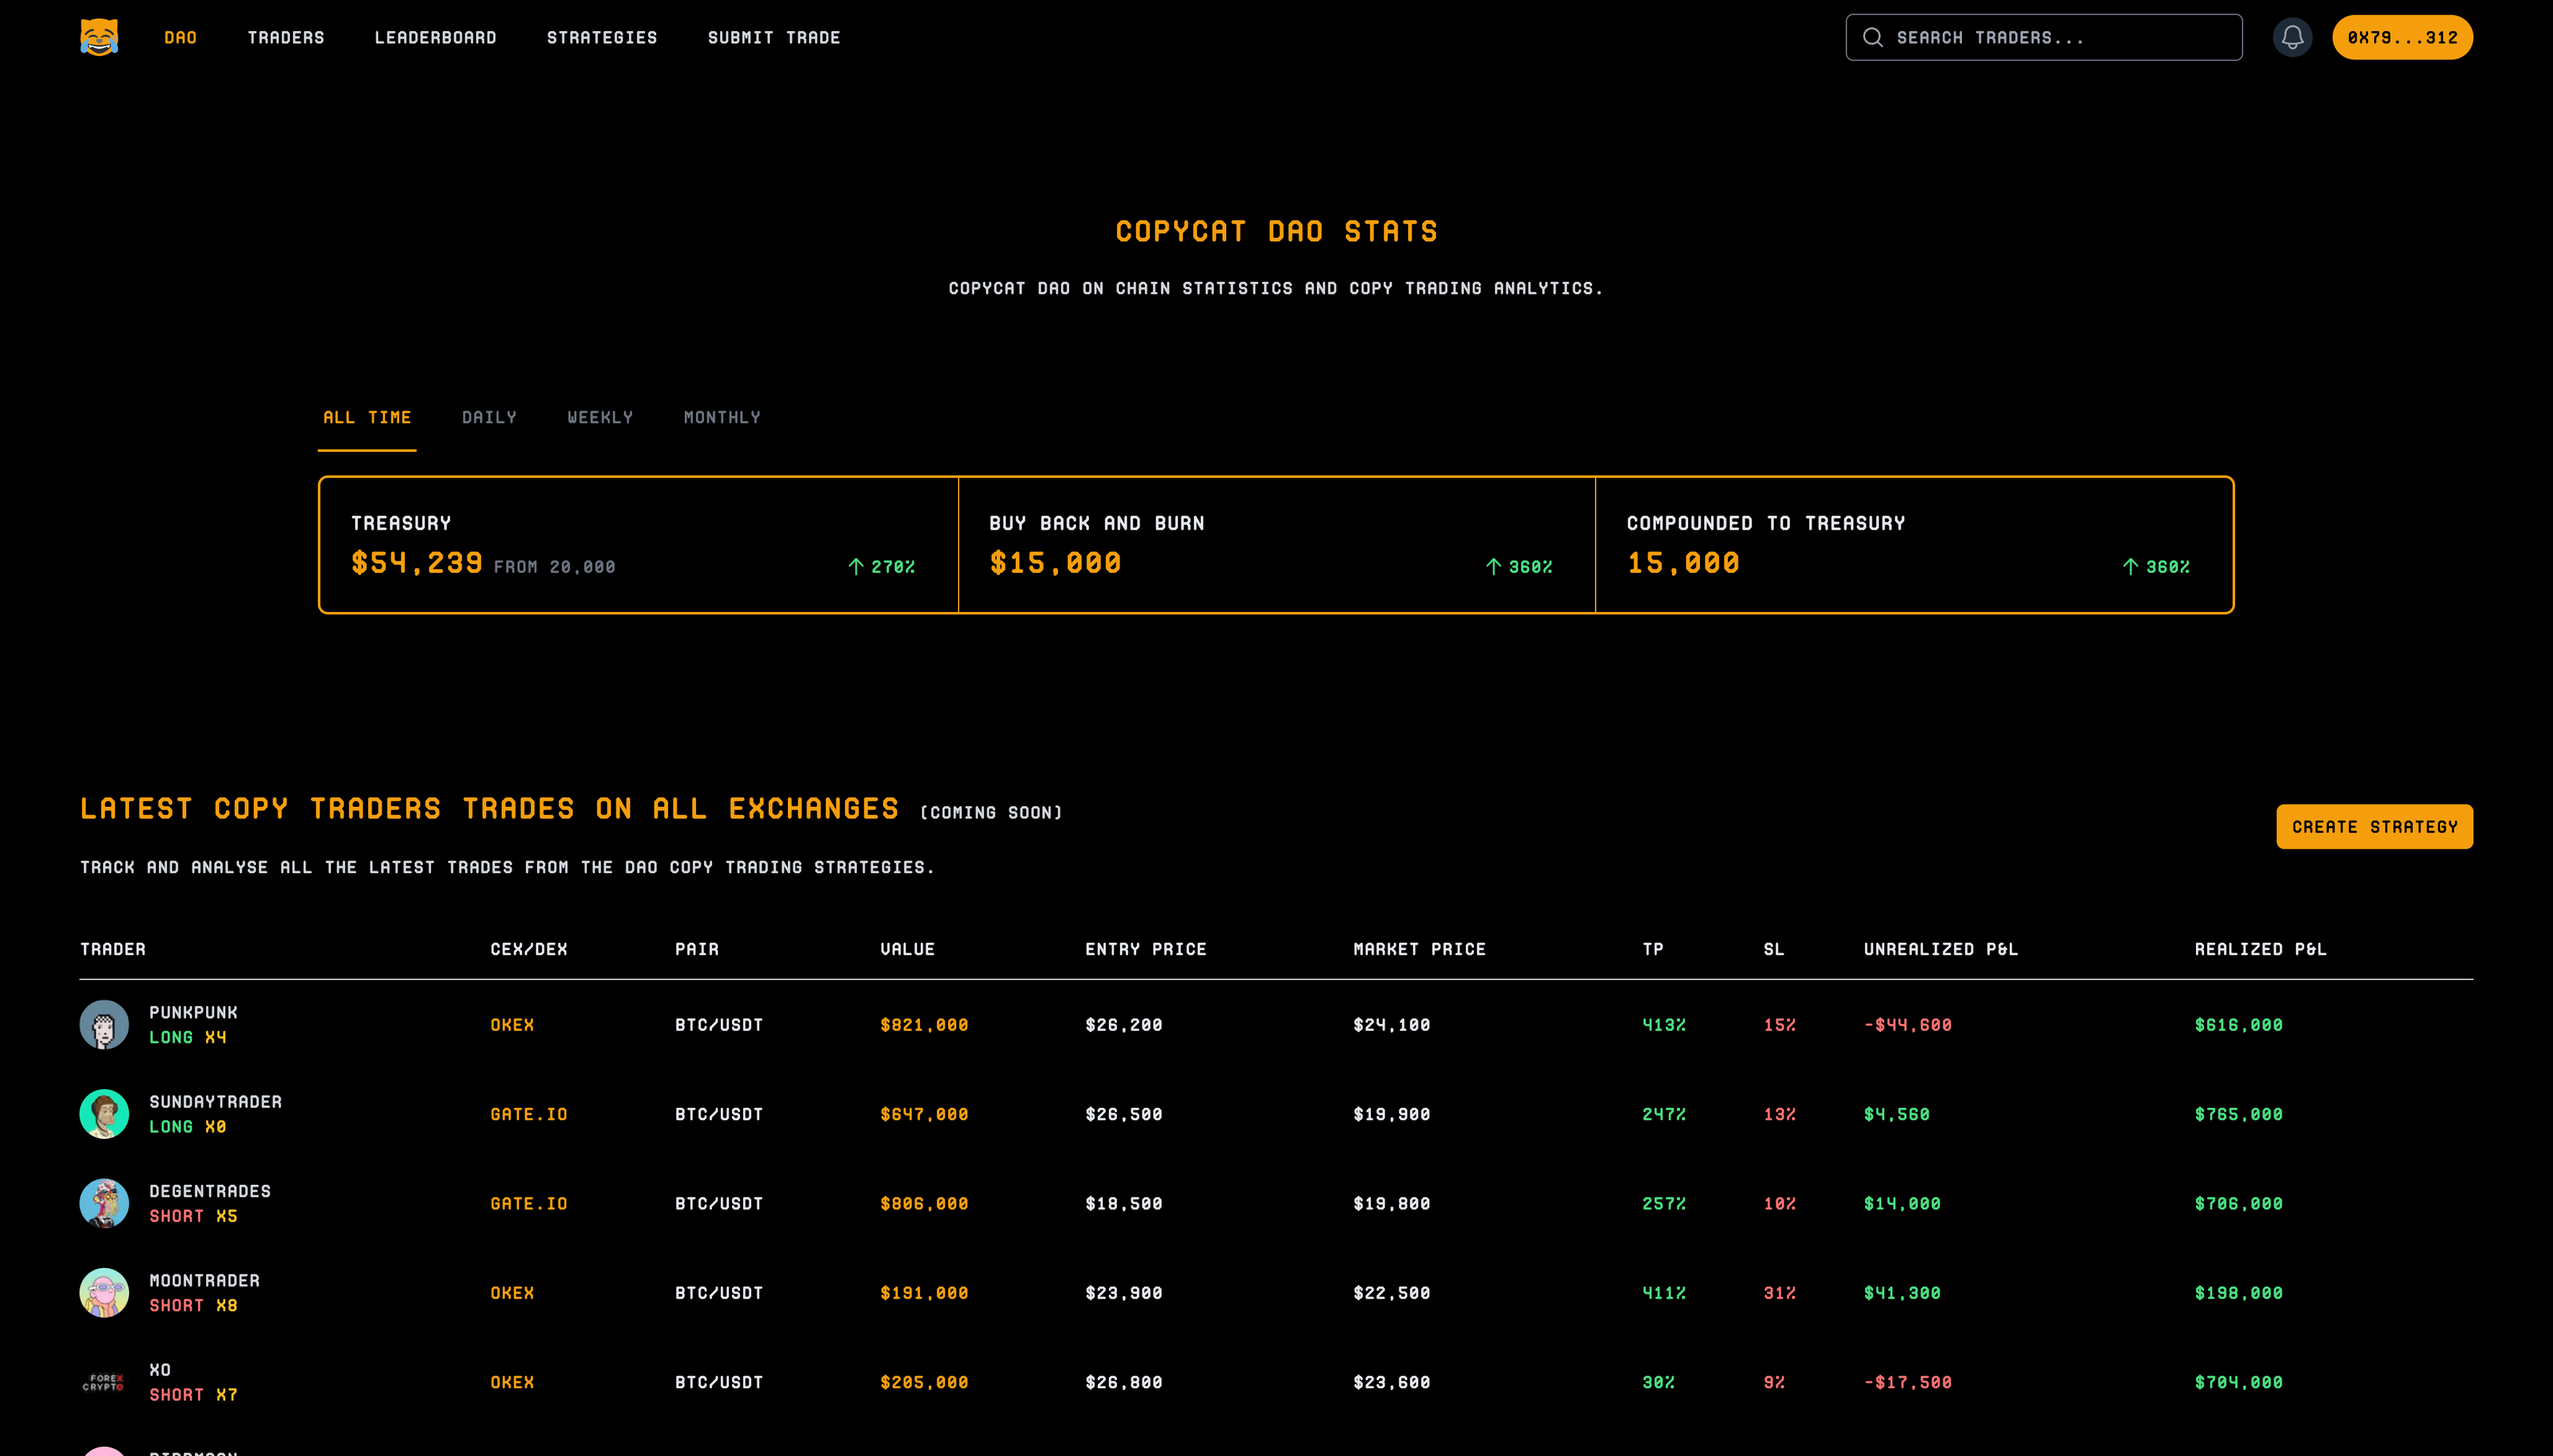Click the 0x79...312 wallet button
Image resolution: width=2553 pixels, height=1456 pixels.
tap(2402, 37)
